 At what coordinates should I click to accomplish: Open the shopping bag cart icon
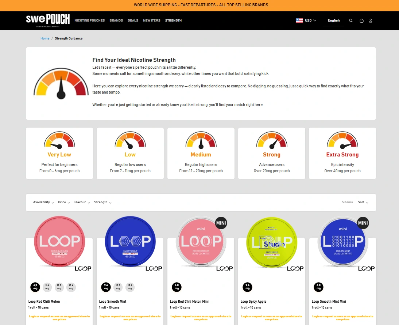[x=361, y=21]
